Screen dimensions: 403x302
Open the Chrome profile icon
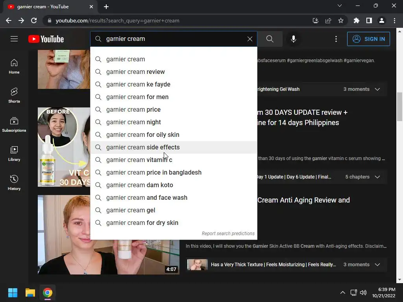[382, 20]
